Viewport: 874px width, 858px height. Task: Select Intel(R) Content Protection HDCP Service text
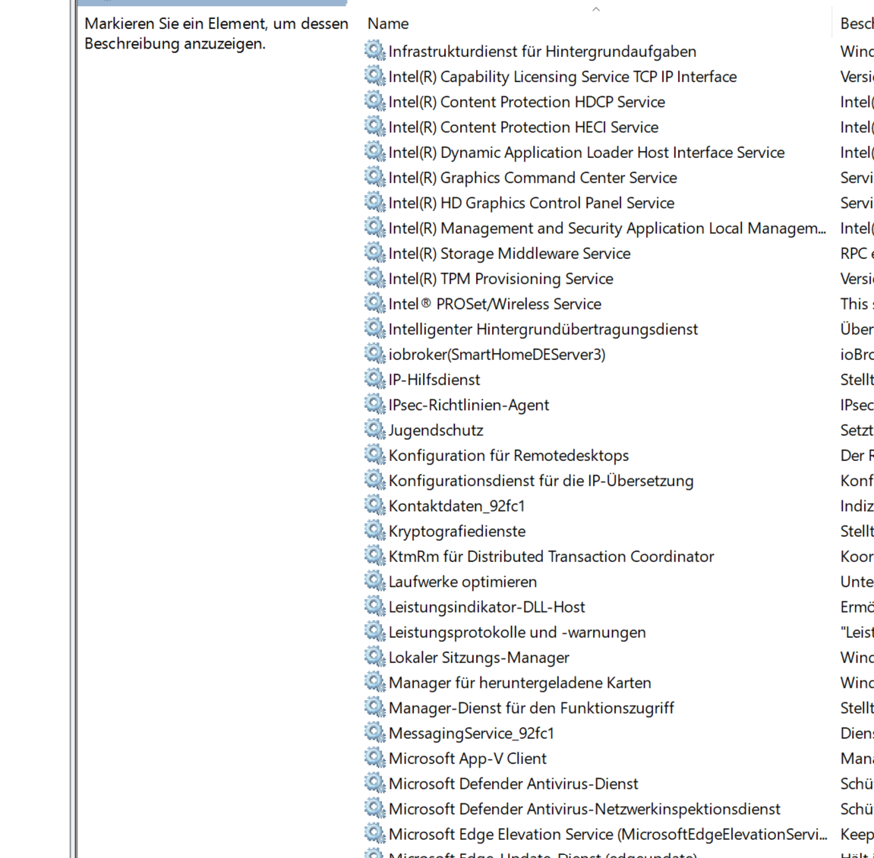(x=527, y=102)
